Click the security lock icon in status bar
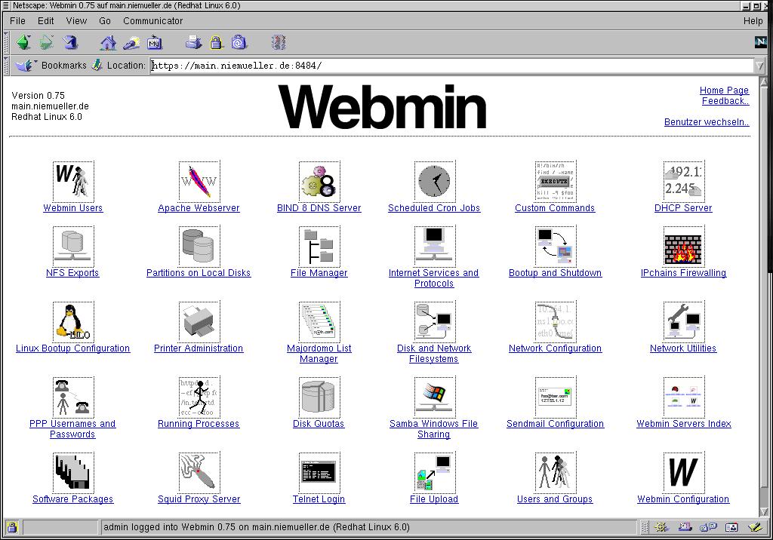The image size is (773, 540). tap(12, 527)
